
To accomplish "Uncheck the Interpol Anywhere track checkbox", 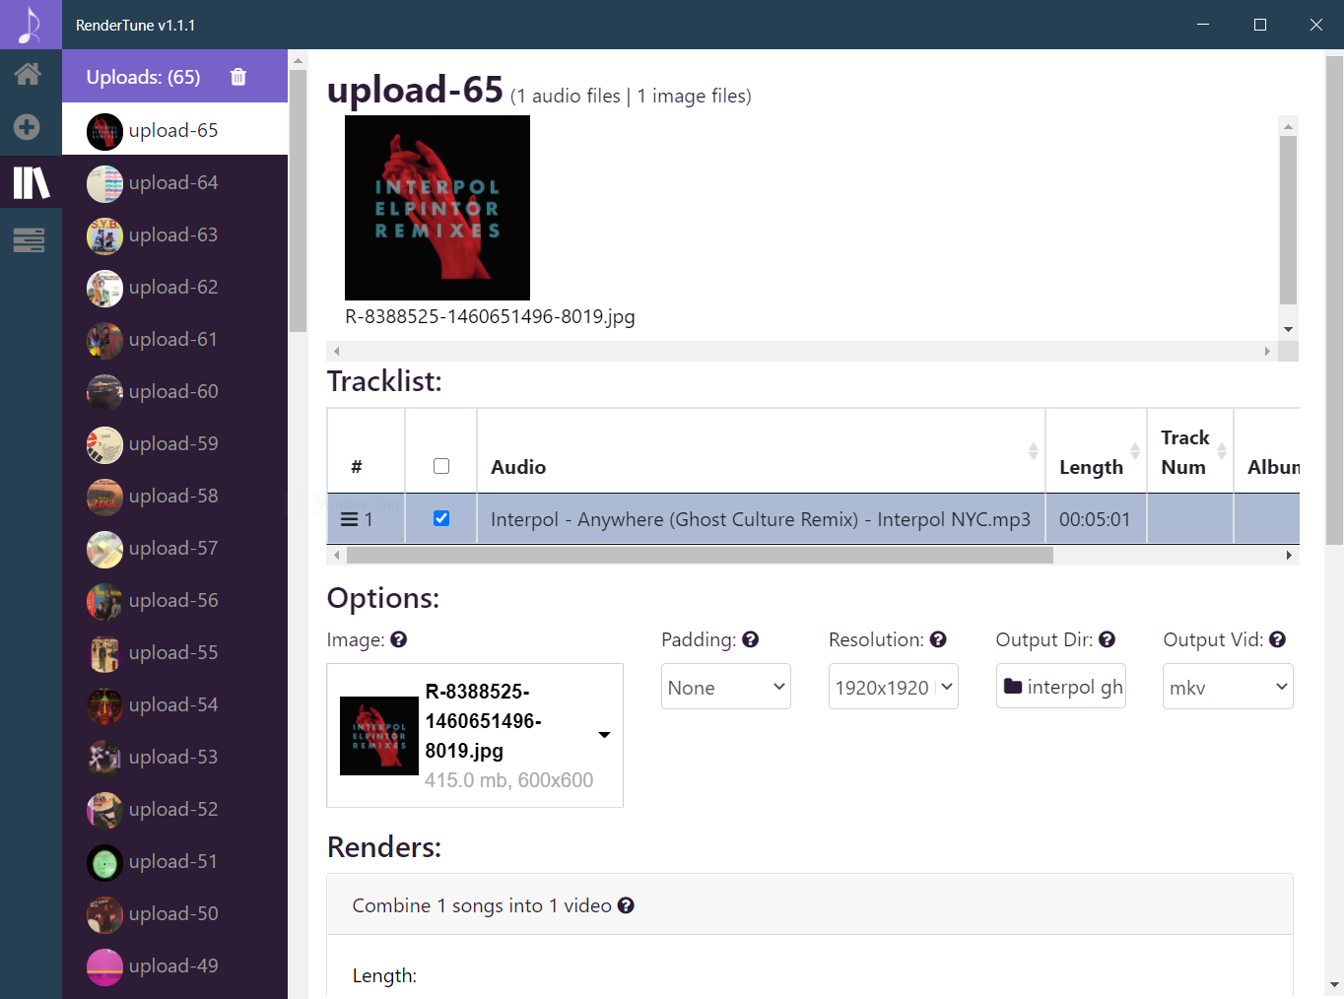I will coord(441,518).
